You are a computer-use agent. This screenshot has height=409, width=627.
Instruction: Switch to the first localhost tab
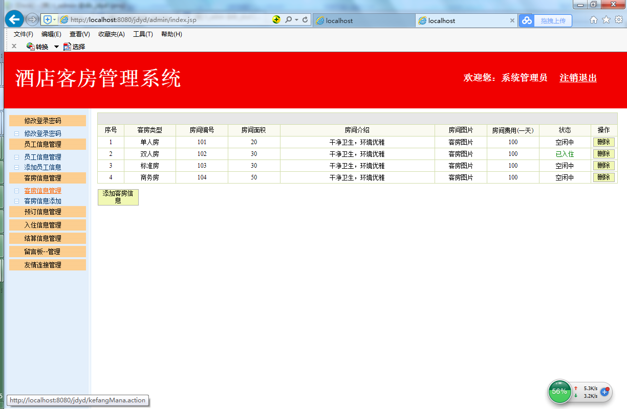363,20
